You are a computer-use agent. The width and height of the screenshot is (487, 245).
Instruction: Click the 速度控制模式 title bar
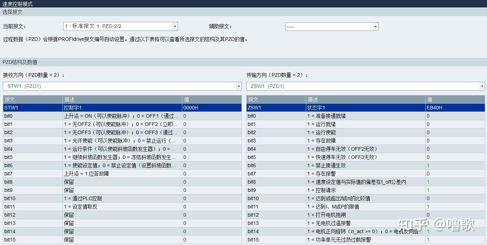click(x=22, y=4)
